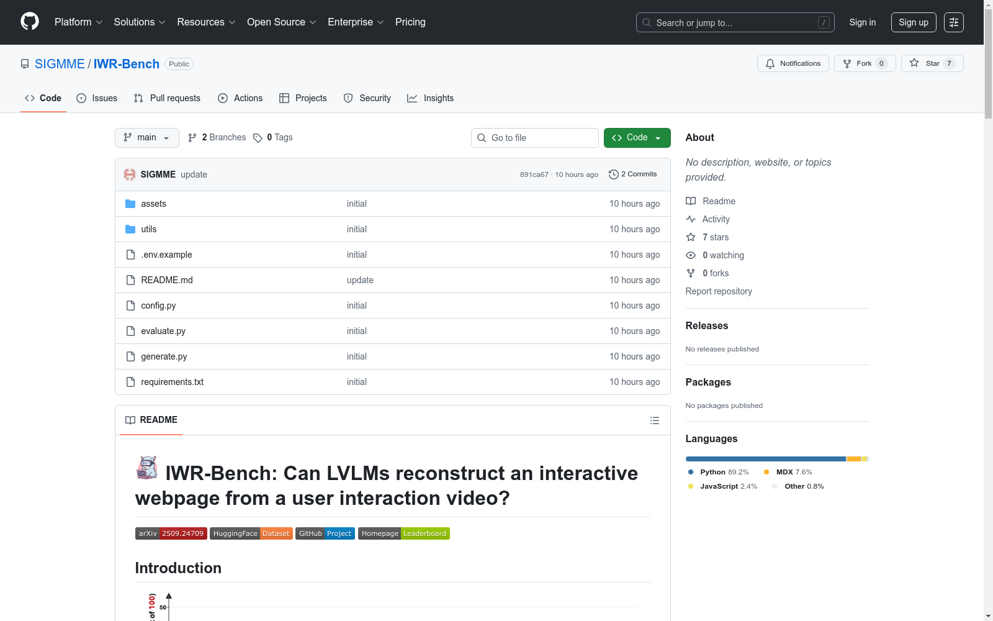Open the Security tab
Viewport: 993px width, 621px height.
point(367,98)
